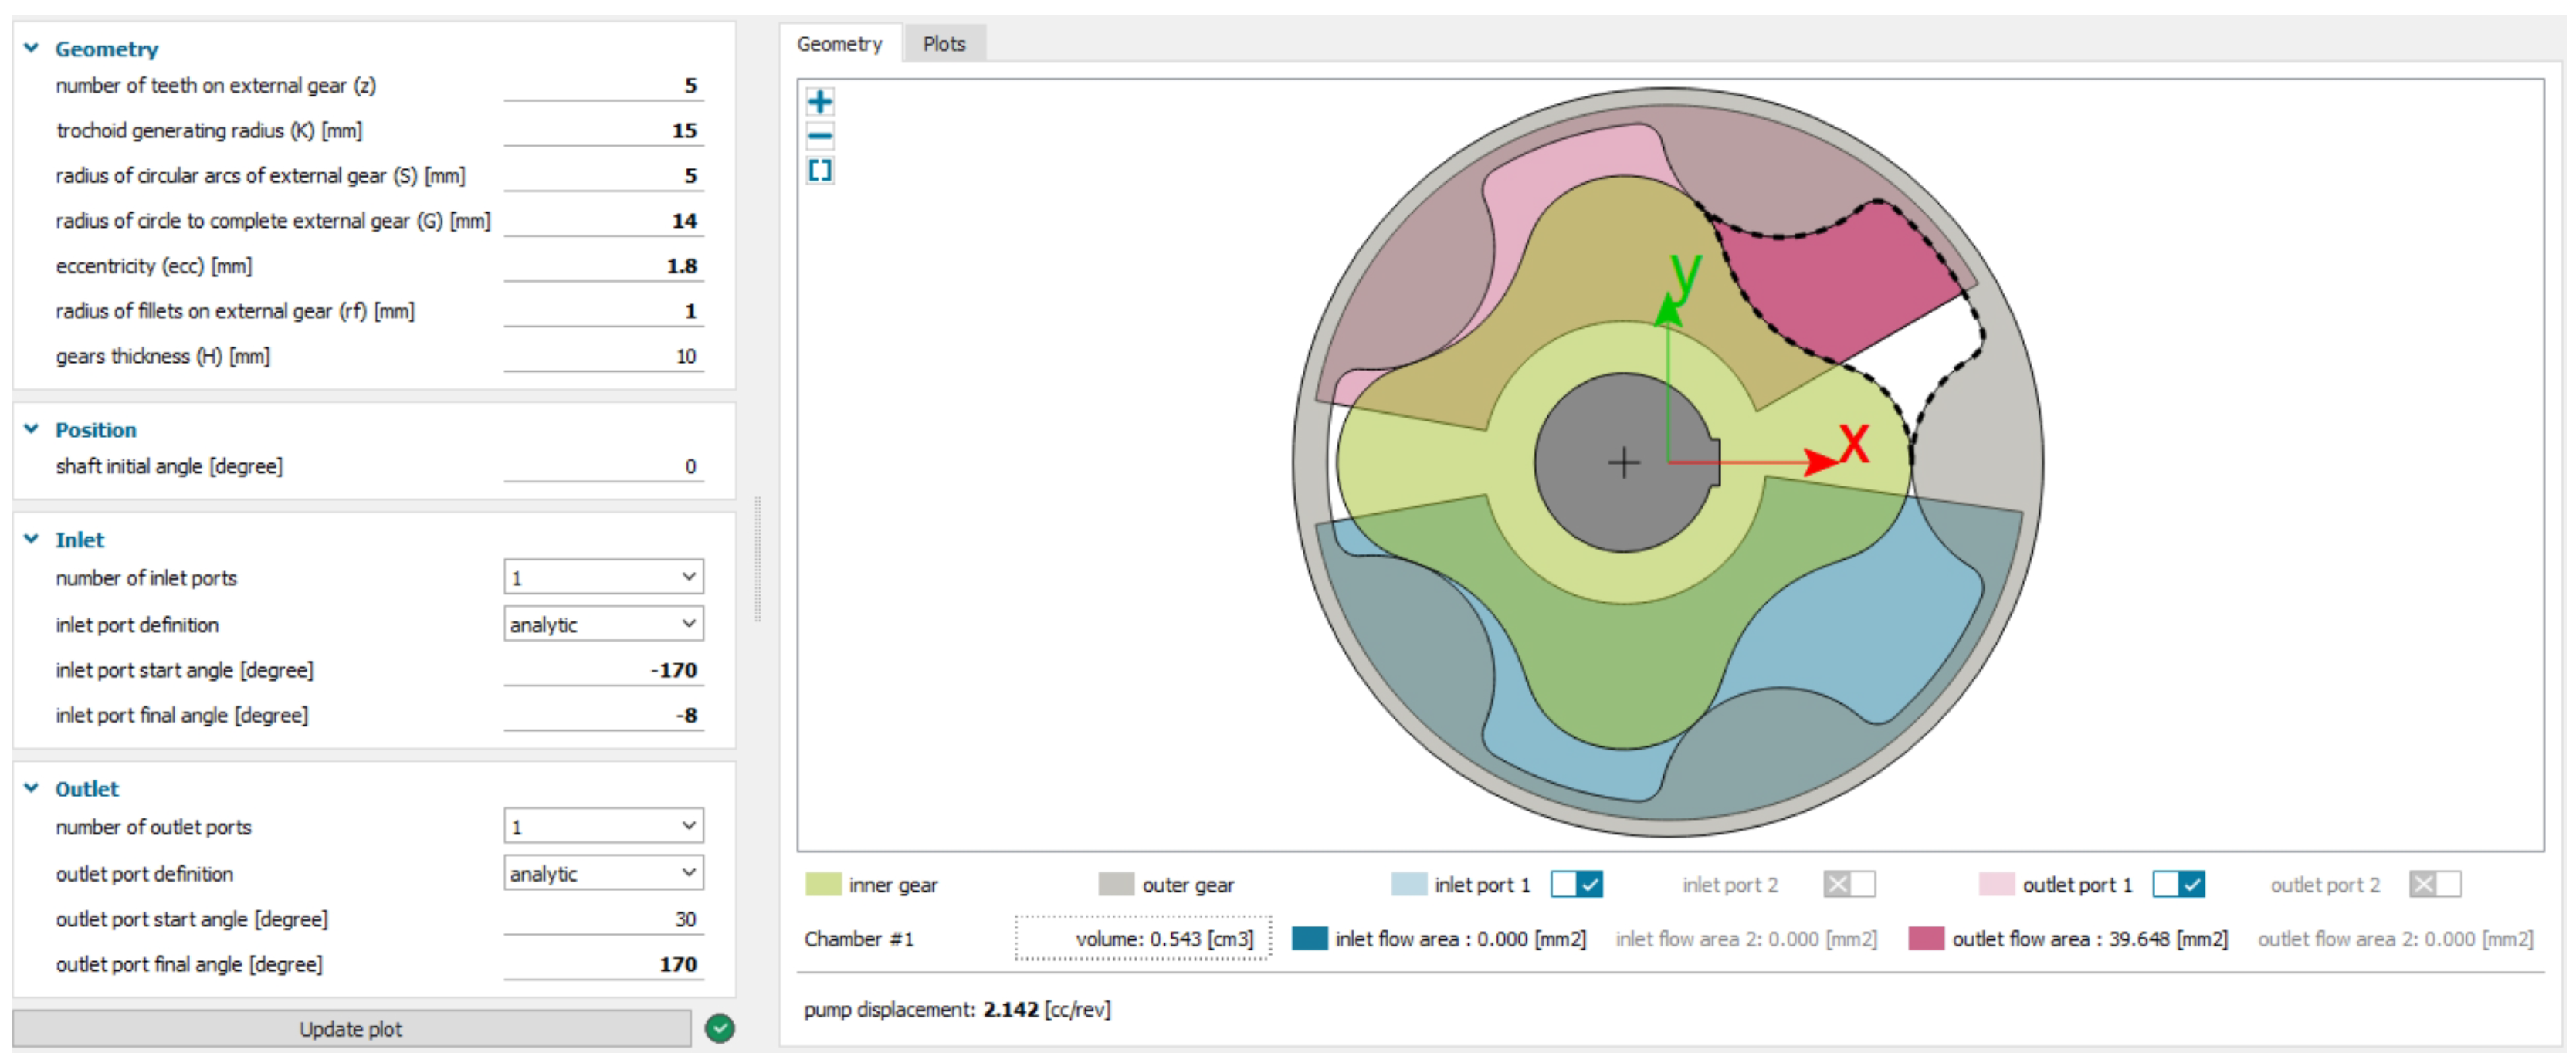The width and height of the screenshot is (2576, 1063).
Task: Toggle outlet port 1 visibility switch
Action: [2178, 884]
